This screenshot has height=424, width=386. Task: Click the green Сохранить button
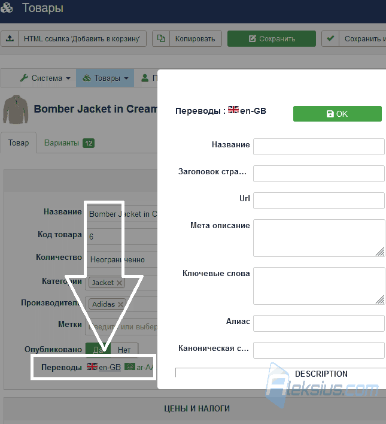pyautogui.click(x=271, y=39)
